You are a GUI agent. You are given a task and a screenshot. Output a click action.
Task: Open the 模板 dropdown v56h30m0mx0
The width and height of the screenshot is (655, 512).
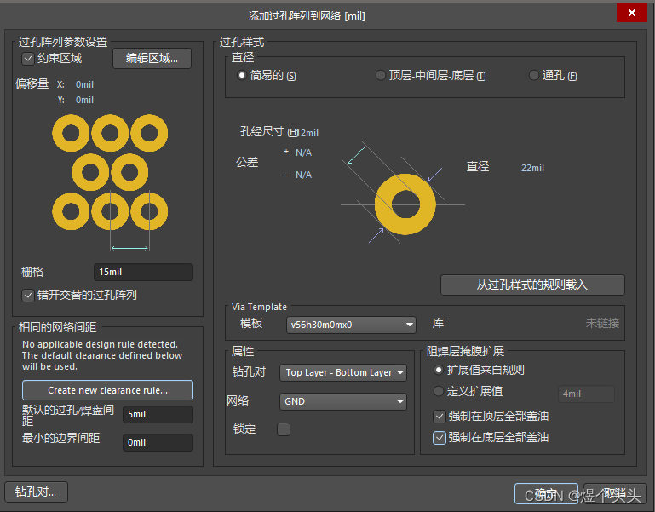tap(351, 325)
